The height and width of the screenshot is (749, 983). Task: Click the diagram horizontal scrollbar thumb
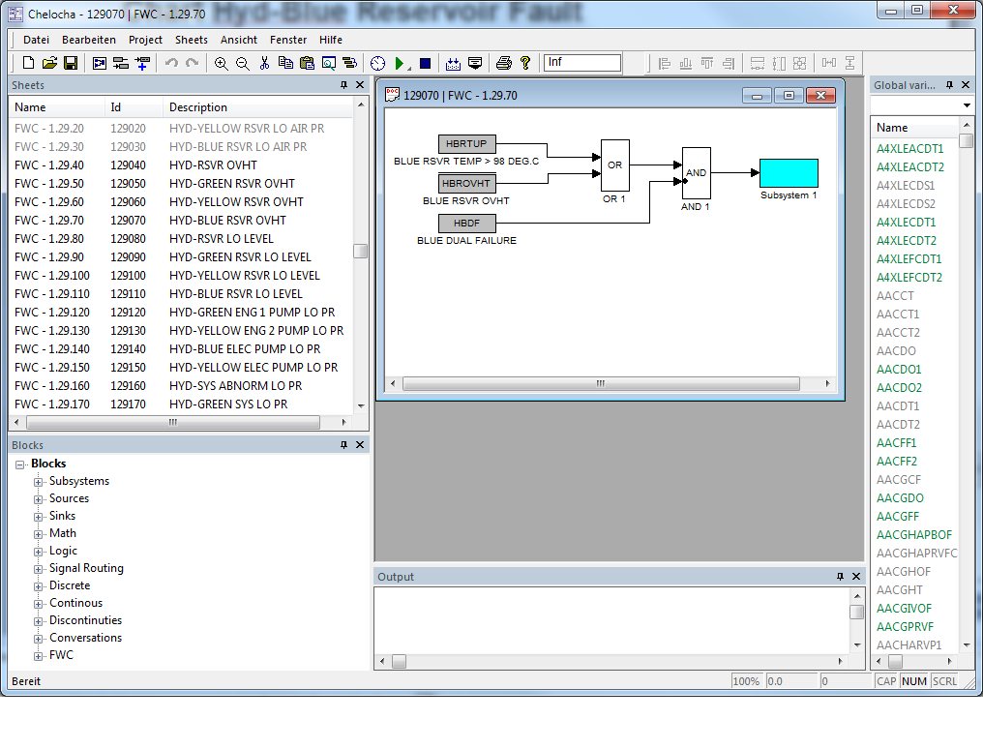pyautogui.click(x=601, y=383)
